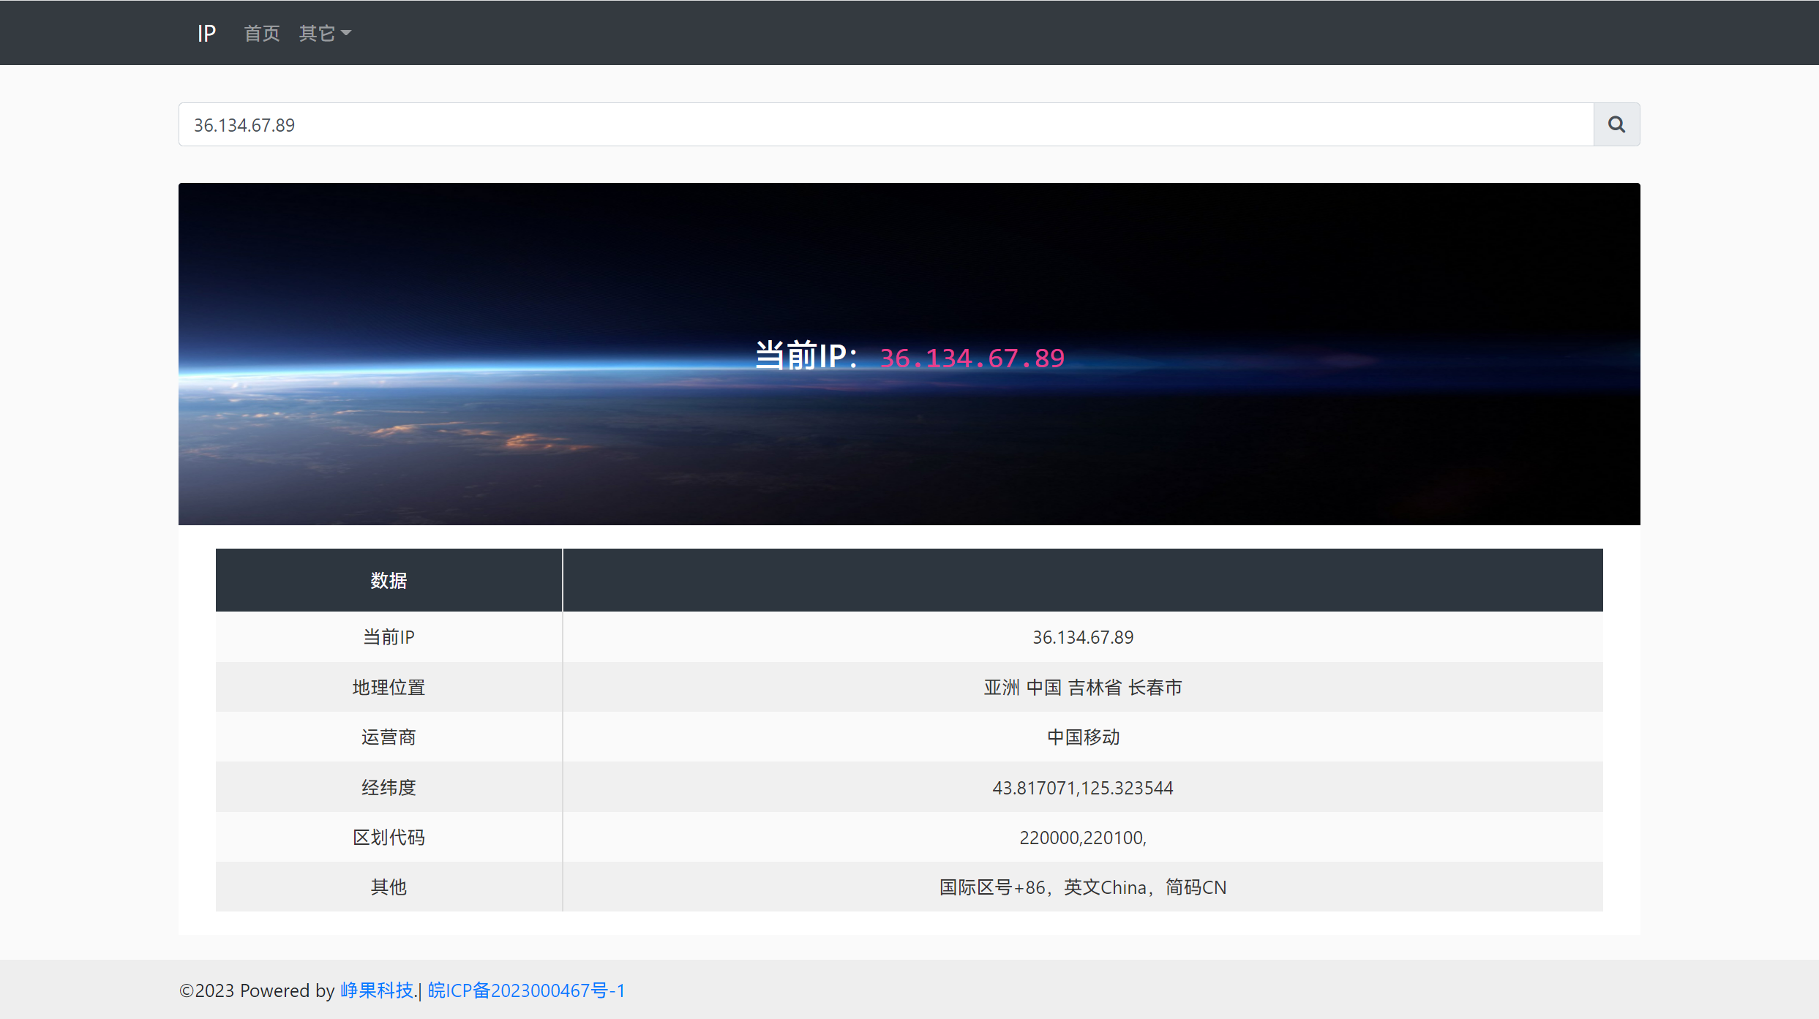This screenshot has width=1819, height=1019.
Task: Select the 运营商 row label
Action: click(389, 737)
